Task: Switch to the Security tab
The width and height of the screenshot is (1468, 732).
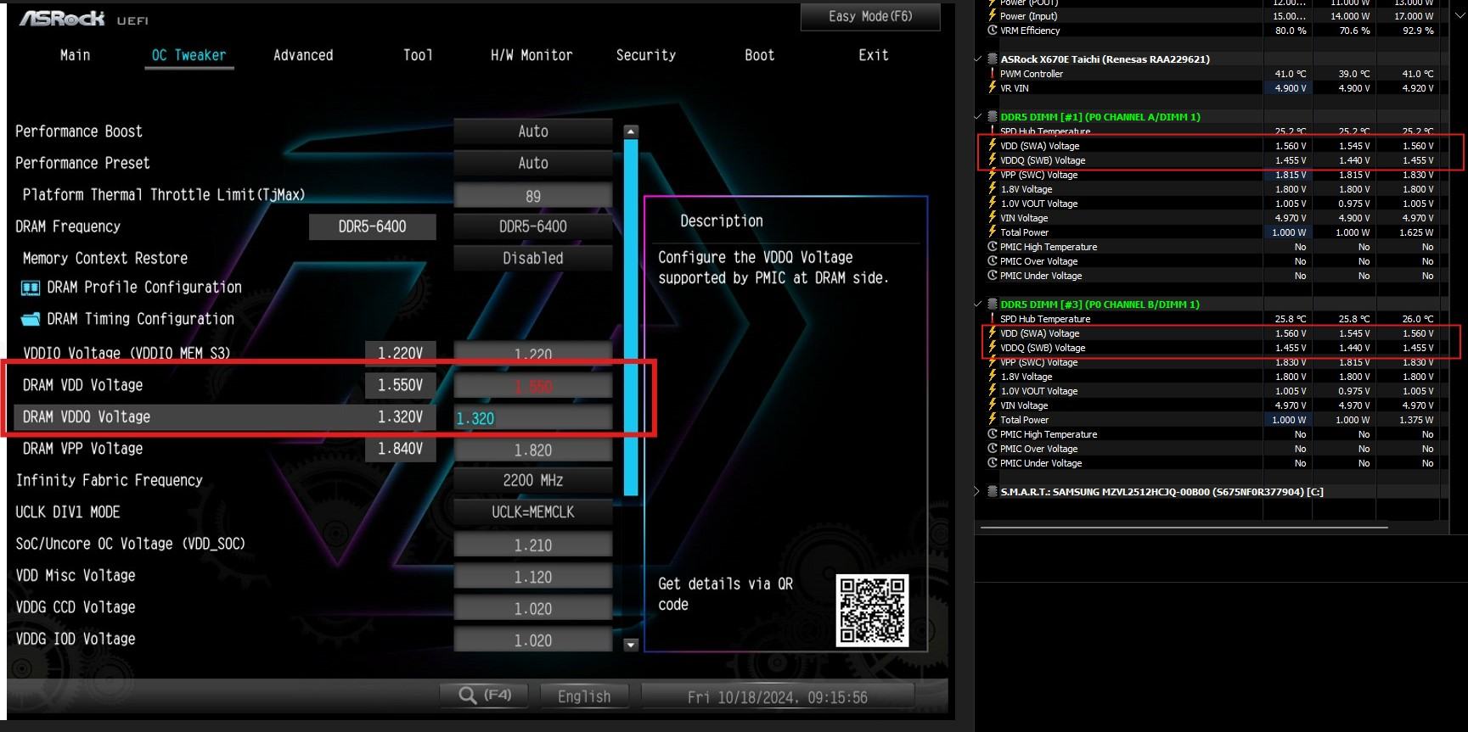Action: 646,55
